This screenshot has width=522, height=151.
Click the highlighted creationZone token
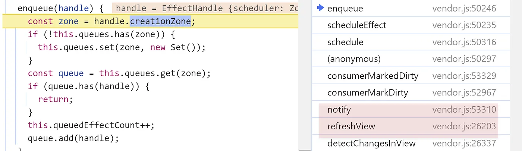pyautogui.click(x=160, y=22)
